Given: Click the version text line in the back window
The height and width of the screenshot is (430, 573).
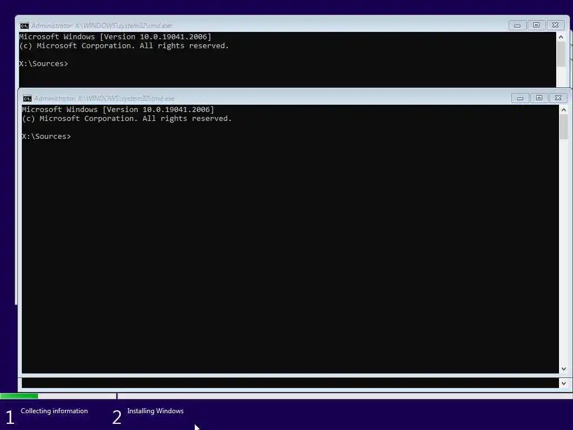Looking at the screenshot, I should (x=115, y=36).
